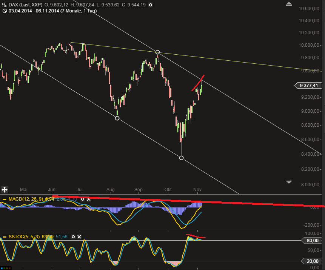Toggle SSTOC line via yellow legend dash
This screenshot has width=325, height=270.
4,237
